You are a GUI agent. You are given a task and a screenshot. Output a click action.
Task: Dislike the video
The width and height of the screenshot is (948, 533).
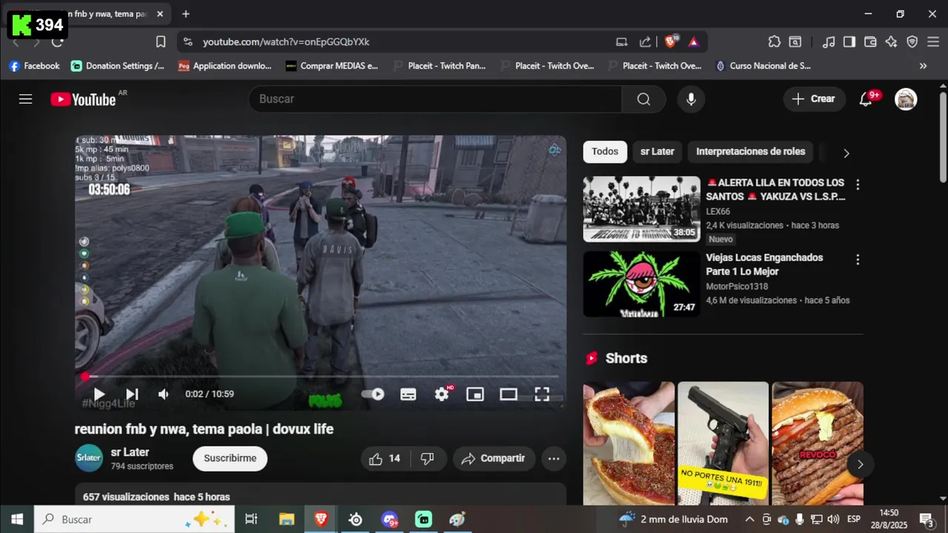(x=427, y=459)
